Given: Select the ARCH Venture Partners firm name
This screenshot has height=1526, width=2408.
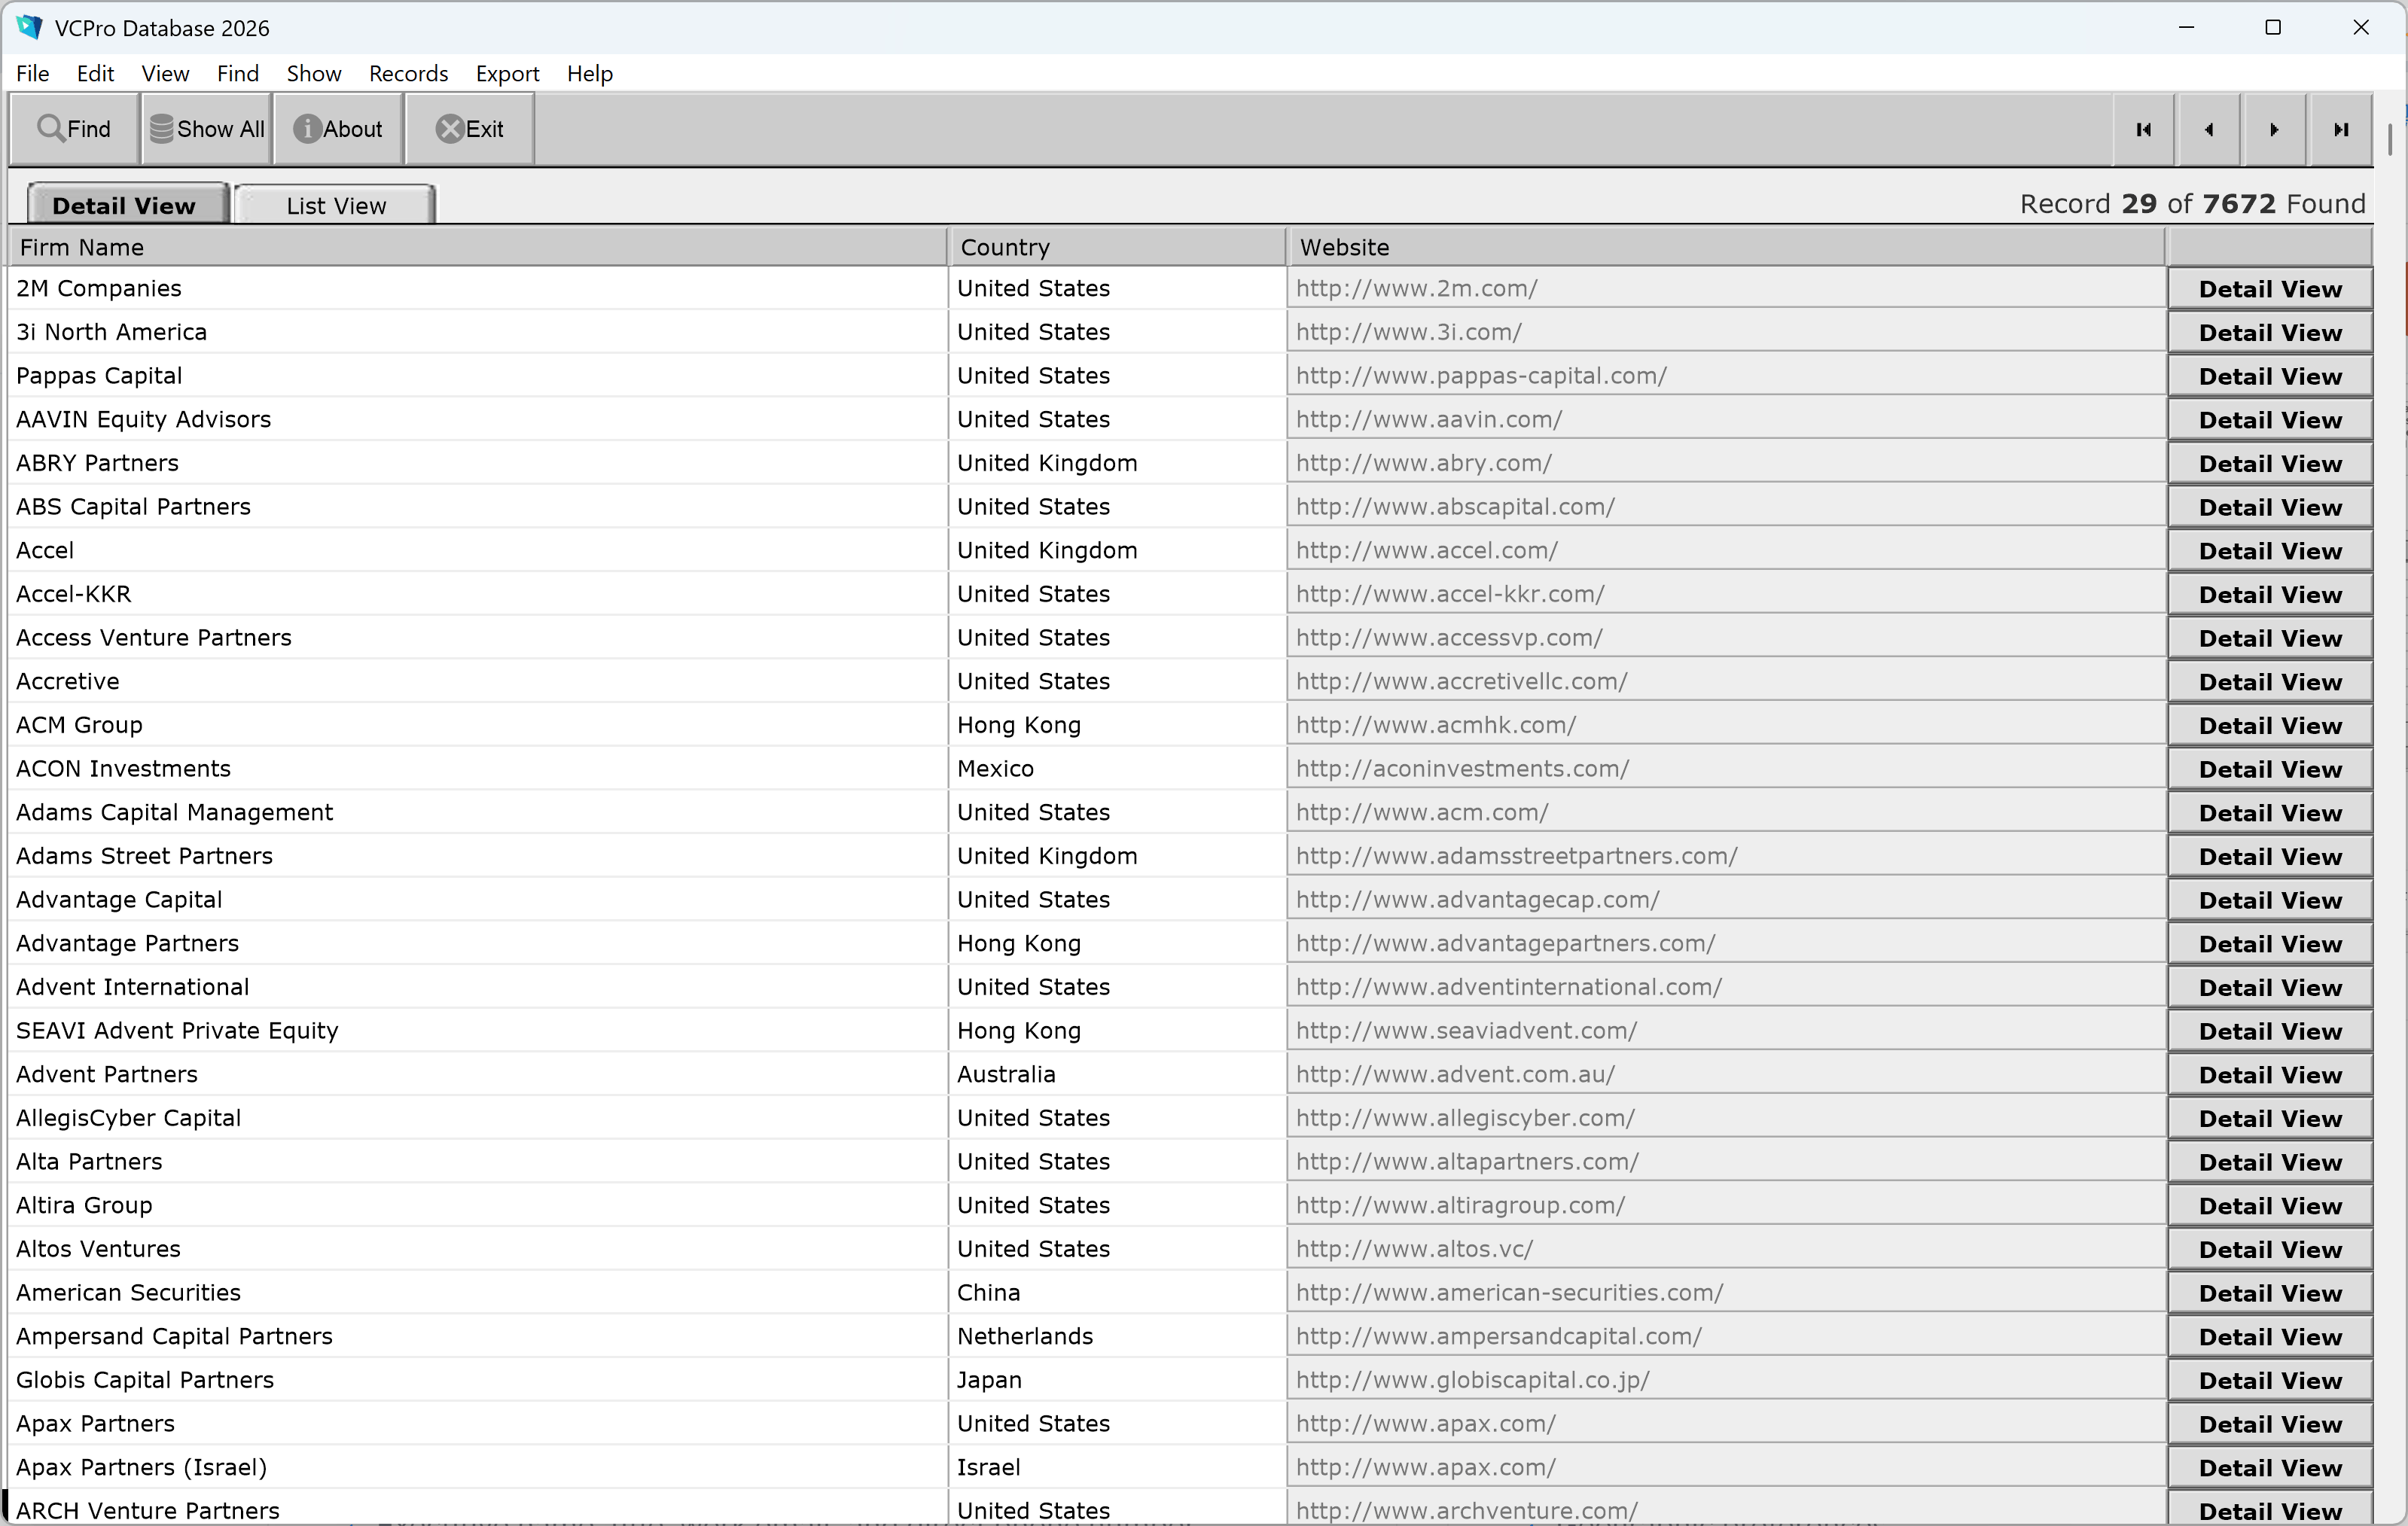Looking at the screenshot, I should click(148, 1510).
